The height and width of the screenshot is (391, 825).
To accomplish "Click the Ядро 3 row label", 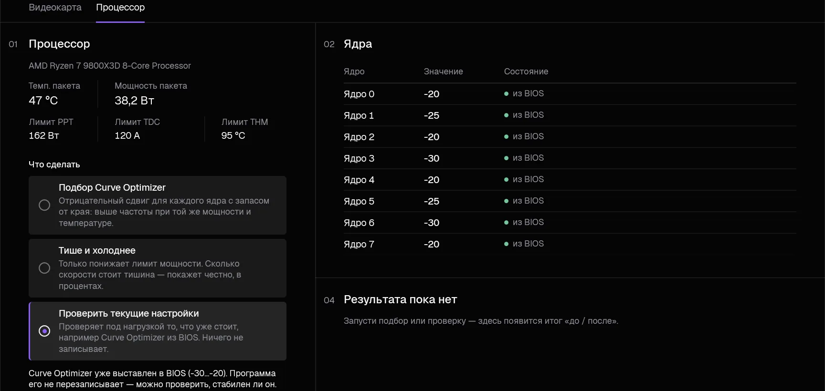I will tap(359, 158).
